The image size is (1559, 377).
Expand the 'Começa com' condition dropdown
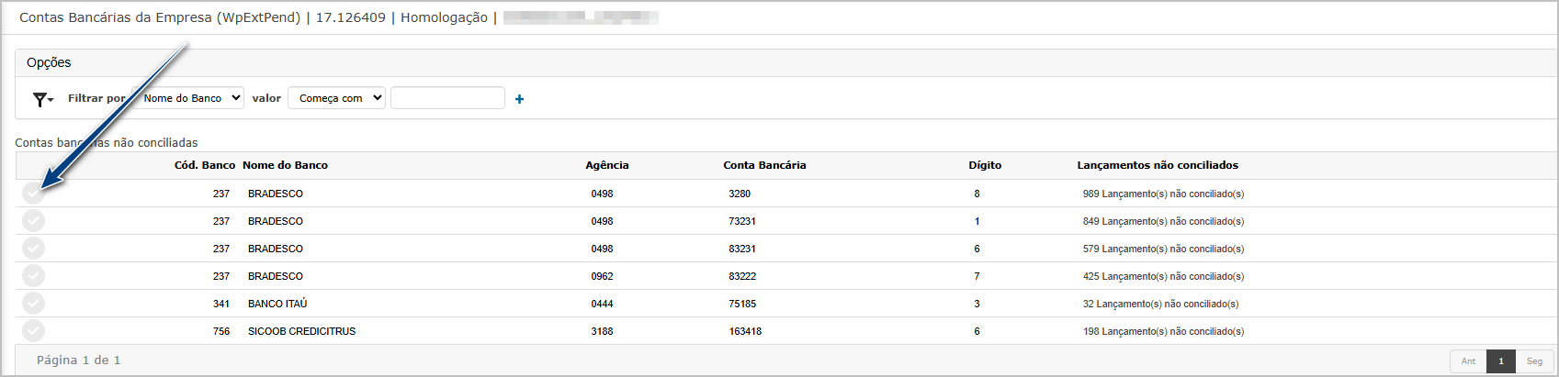[336, 98]
